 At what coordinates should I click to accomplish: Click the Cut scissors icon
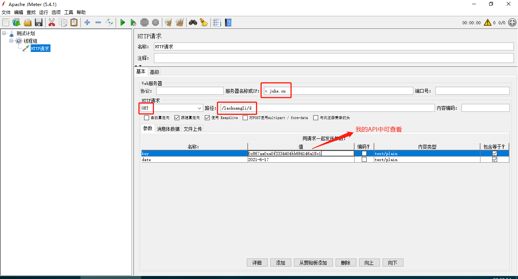52,22
